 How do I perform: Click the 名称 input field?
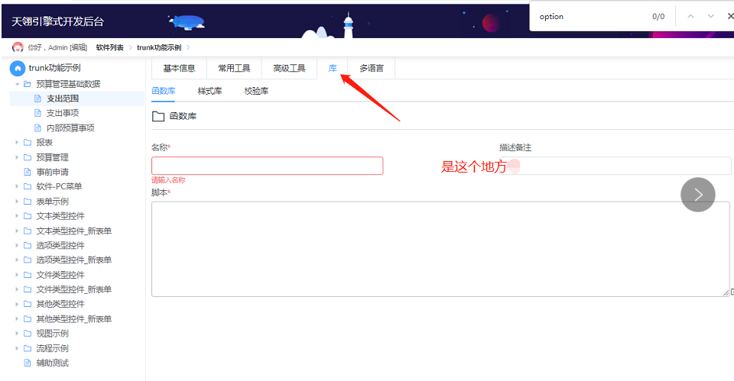[x=268, y=166]
